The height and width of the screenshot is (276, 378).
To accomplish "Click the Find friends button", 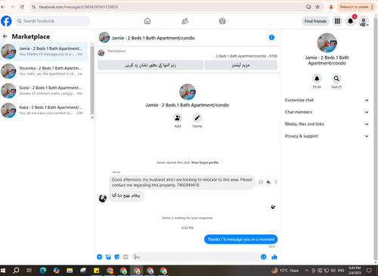I will click(315, 21).
